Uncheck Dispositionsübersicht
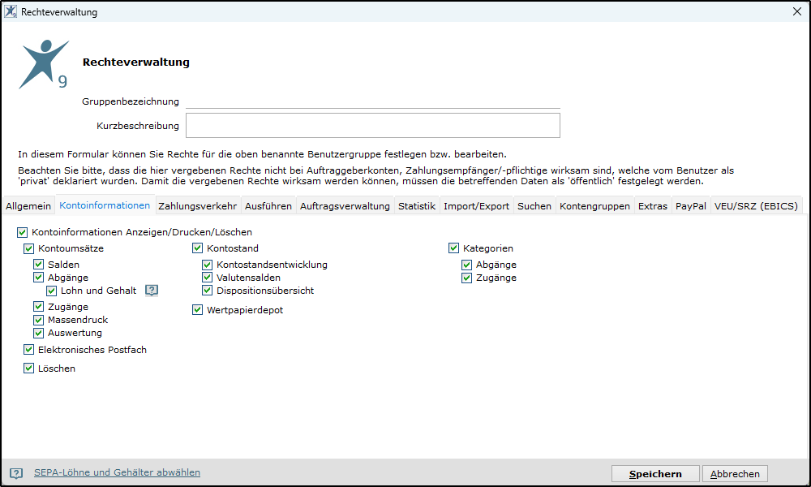Image resolution: width=811 pixels, height=487 pixels. tap(207, 291)
